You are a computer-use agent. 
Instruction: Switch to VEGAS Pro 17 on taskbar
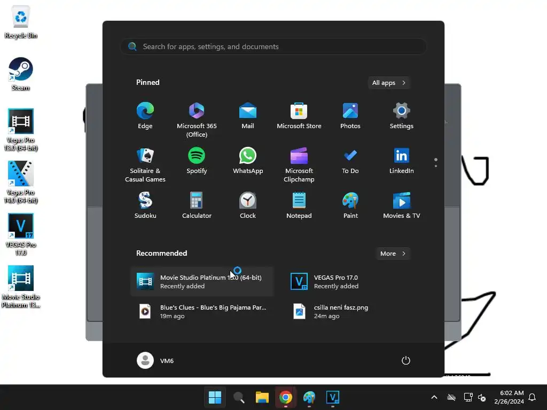coord(332,397)
